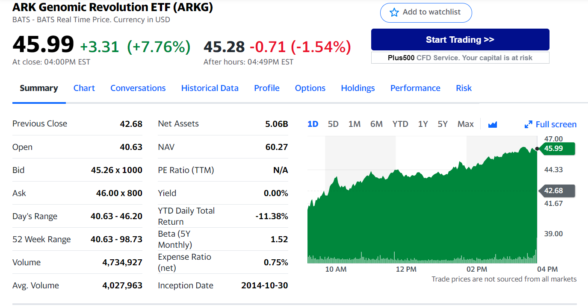Click the 42.68 previous close chart label
Viewport: 588px width, 308px height.
(x=556, y=191)
